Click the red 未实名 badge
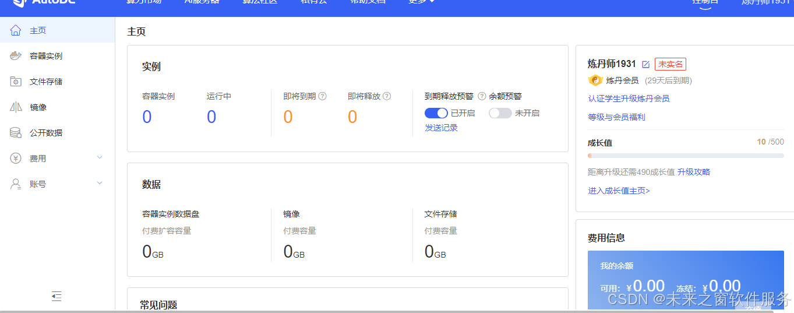This screenshot has width=794, height=313. pos(671,64)
